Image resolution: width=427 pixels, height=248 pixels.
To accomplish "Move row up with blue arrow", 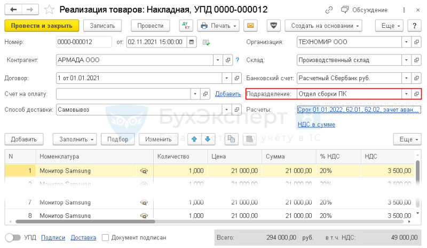I will click(x=194, y=139).
